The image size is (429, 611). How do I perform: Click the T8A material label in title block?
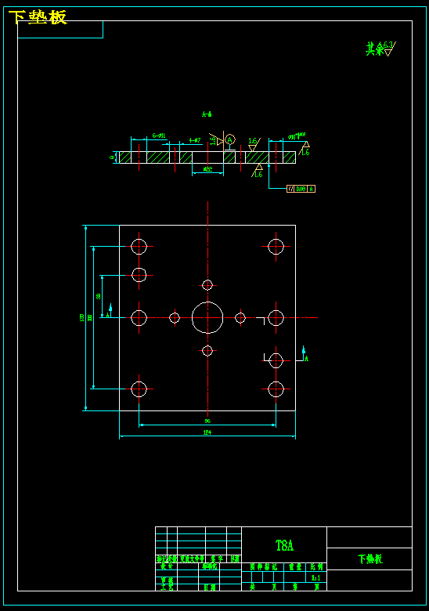coord(284,545)
